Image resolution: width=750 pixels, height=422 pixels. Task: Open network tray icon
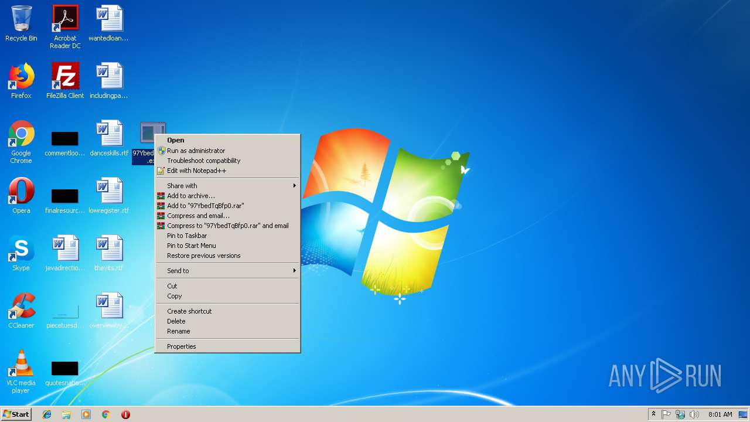(x=680, y=414)
